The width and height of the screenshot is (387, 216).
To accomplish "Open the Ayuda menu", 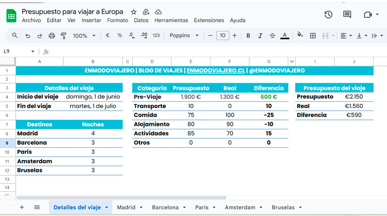I will click(238, 20).
